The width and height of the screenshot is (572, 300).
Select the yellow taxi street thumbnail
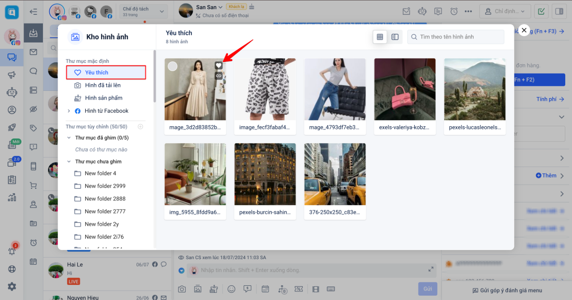[x=335, y=174]
